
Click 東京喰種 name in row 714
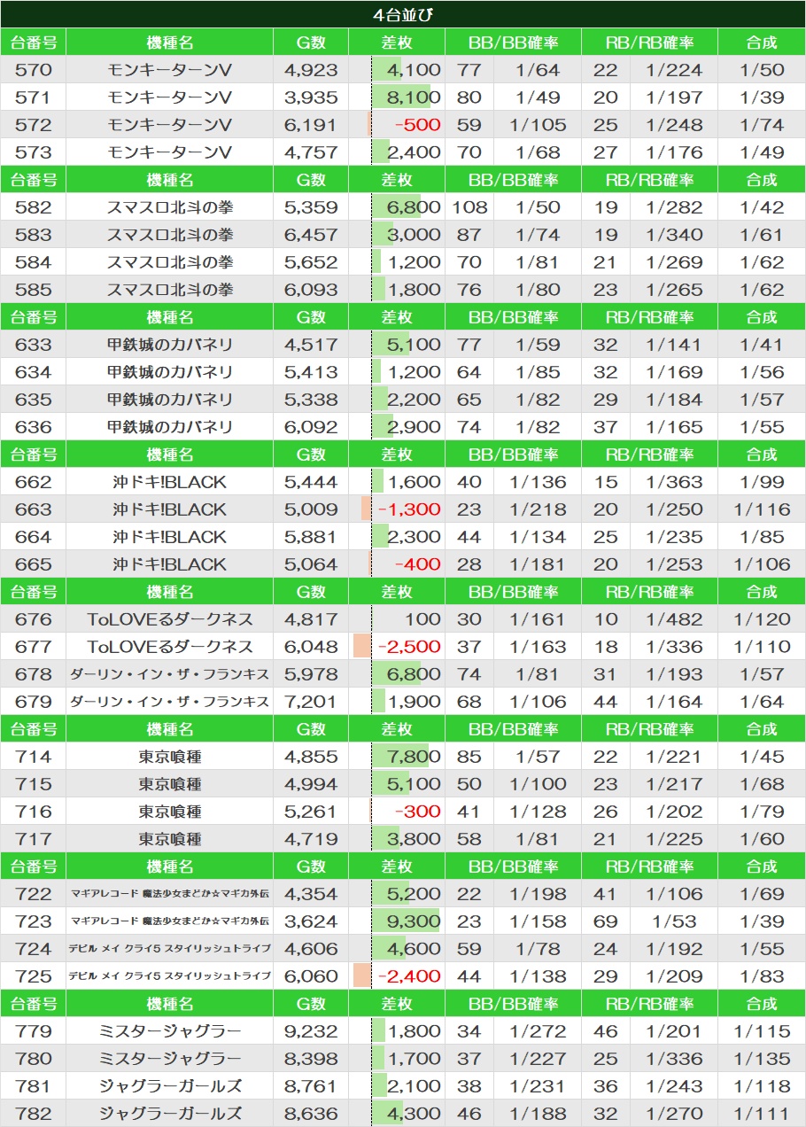(x=170, y=757)
